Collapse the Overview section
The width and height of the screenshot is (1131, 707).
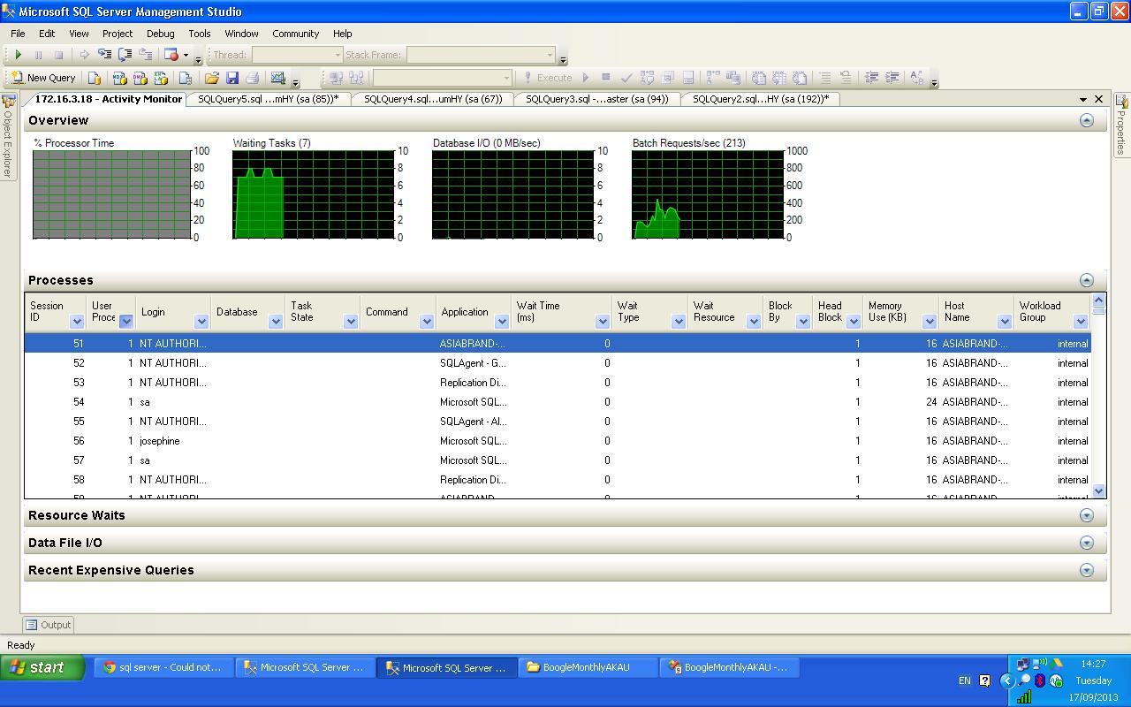point(1087,120)
